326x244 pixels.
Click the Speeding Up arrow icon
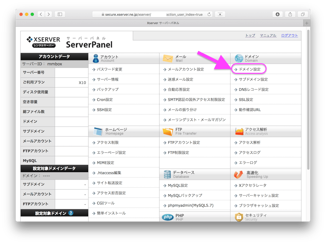238,175
